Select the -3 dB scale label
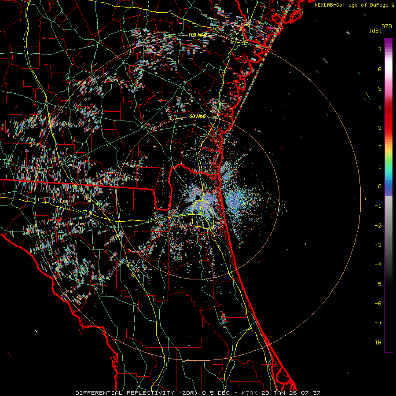 tap(378, 245)
